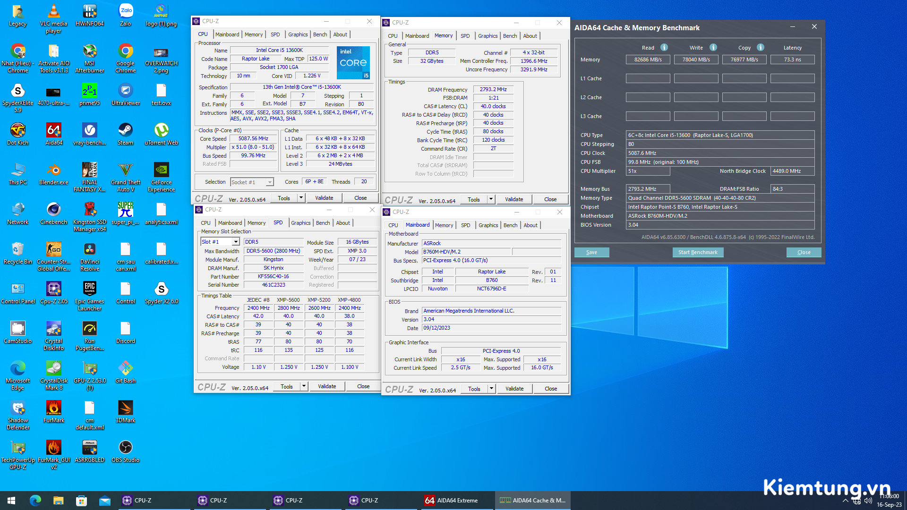The image size is (907, 510).
Task: Open MSI Afterburner desktop icon
Action: 89,59
